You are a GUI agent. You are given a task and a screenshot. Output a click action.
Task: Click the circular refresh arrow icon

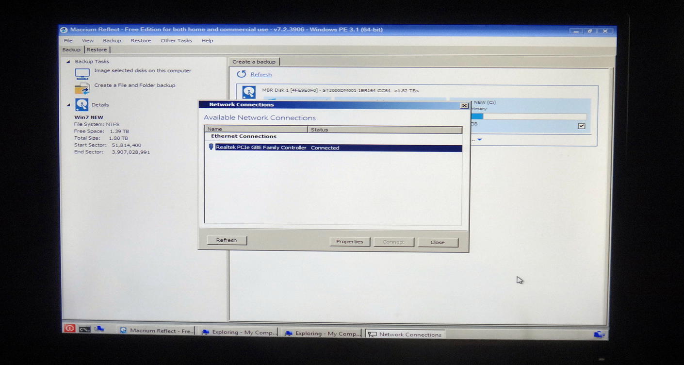(241, 74)
